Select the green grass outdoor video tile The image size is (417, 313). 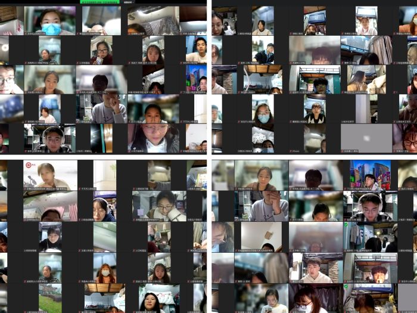coord(50,298)
